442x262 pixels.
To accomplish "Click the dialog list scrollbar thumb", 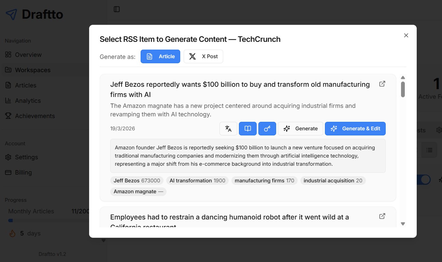I will [403, 89].
